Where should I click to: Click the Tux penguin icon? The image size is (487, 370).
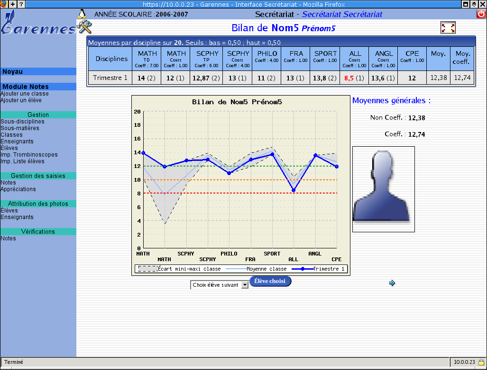[x=82, y=14]
